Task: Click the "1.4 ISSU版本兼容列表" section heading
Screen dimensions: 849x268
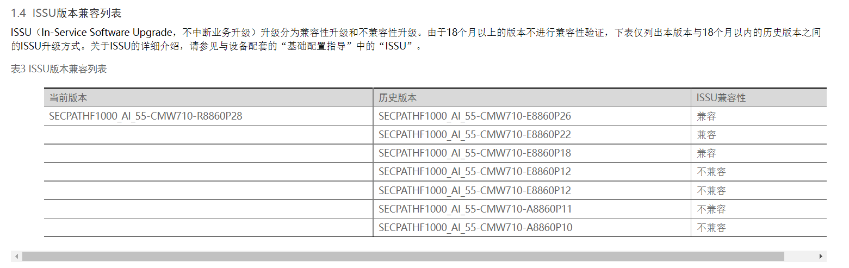Action: pyautogui.click(x=70, y=13)
